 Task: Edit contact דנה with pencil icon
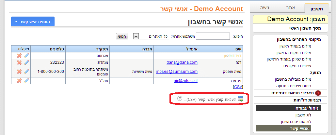(26, 62)
